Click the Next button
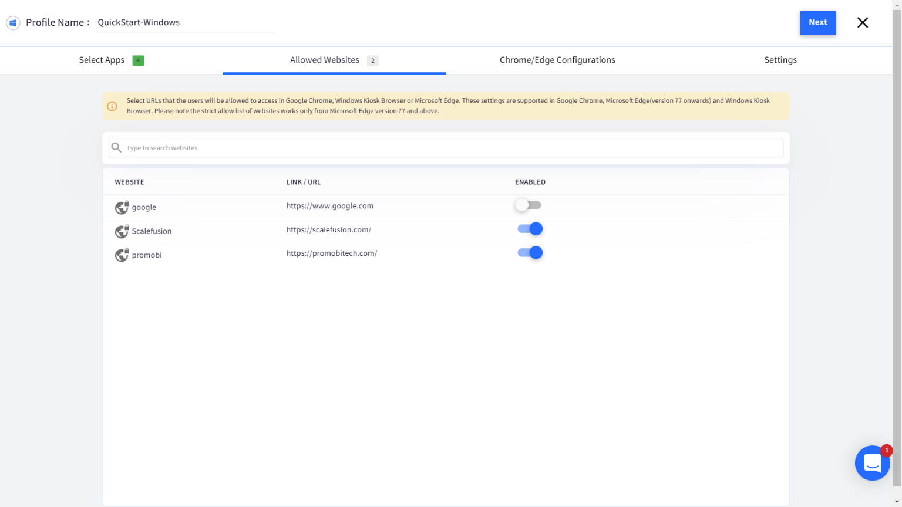Screen dimensions: 902x507 pyautogui.click(x=817, y=22)
